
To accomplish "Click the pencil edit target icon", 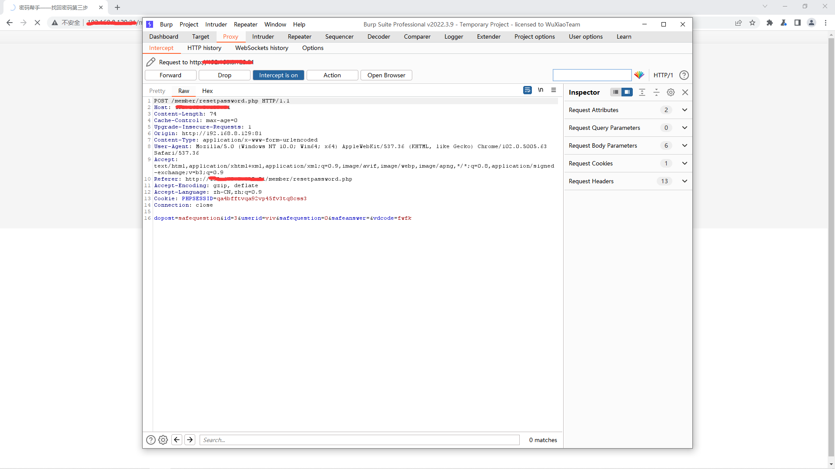I will [150, 62].
